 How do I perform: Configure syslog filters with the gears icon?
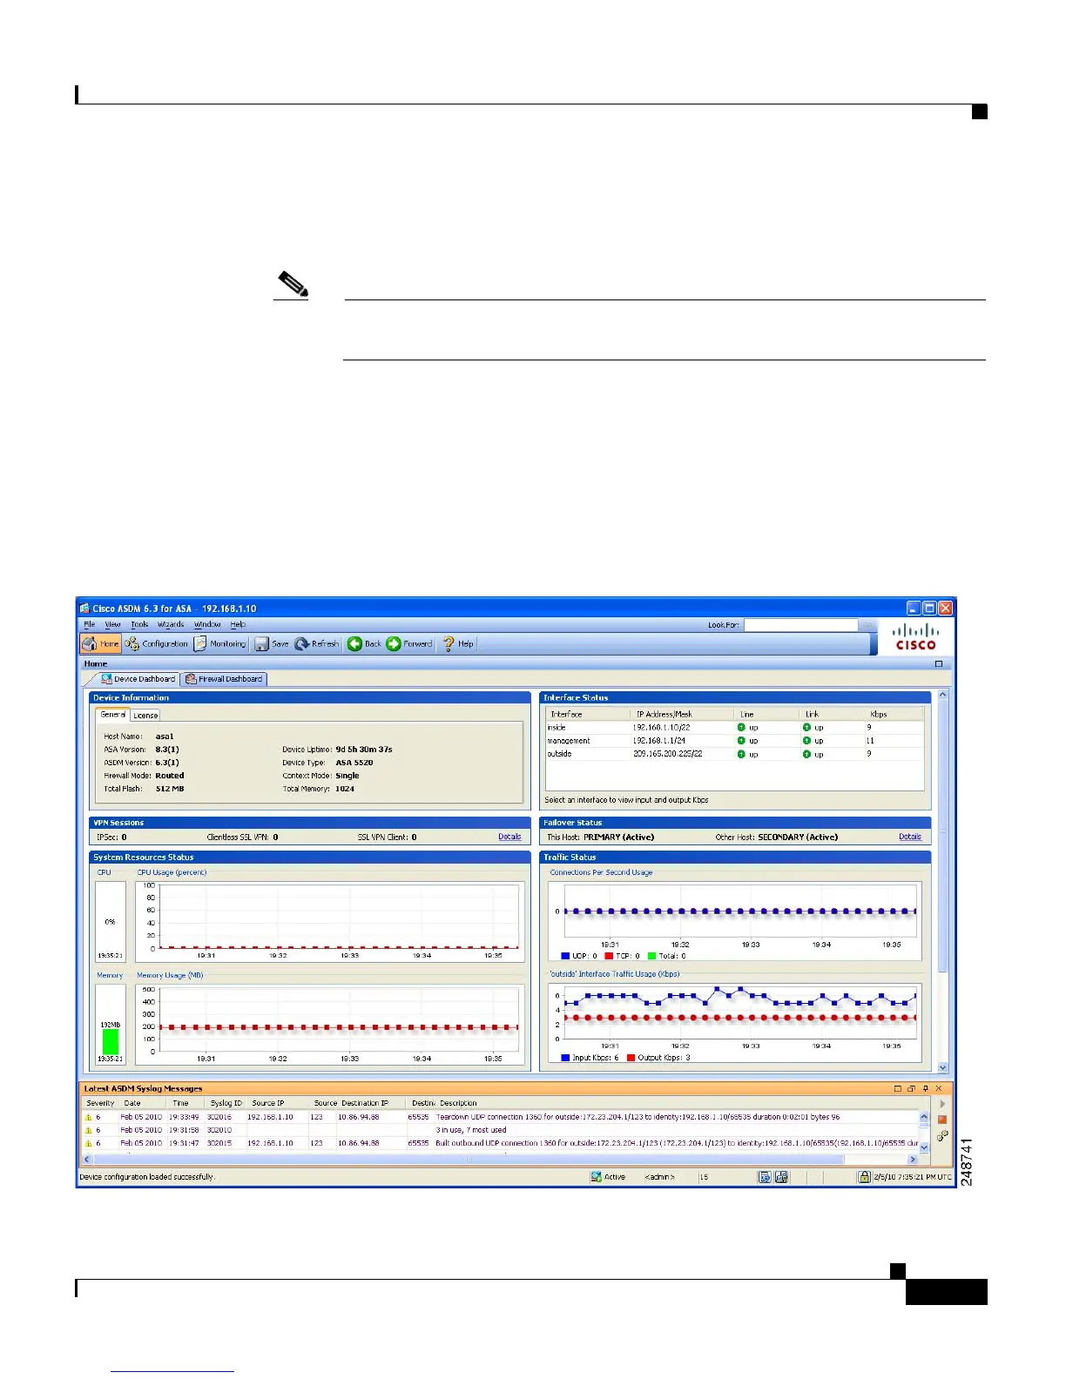coord(942,1136)
